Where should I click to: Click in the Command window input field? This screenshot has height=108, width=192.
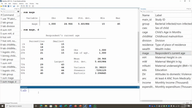pos(79,95)
